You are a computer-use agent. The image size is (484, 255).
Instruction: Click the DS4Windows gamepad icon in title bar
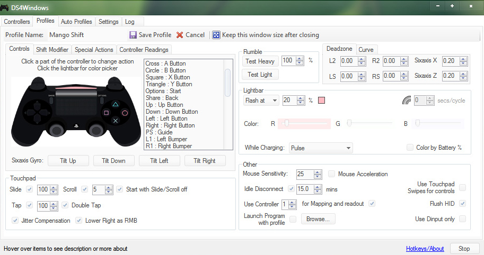point(4,7)
